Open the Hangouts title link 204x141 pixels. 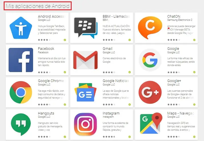(x=46, y=113)
